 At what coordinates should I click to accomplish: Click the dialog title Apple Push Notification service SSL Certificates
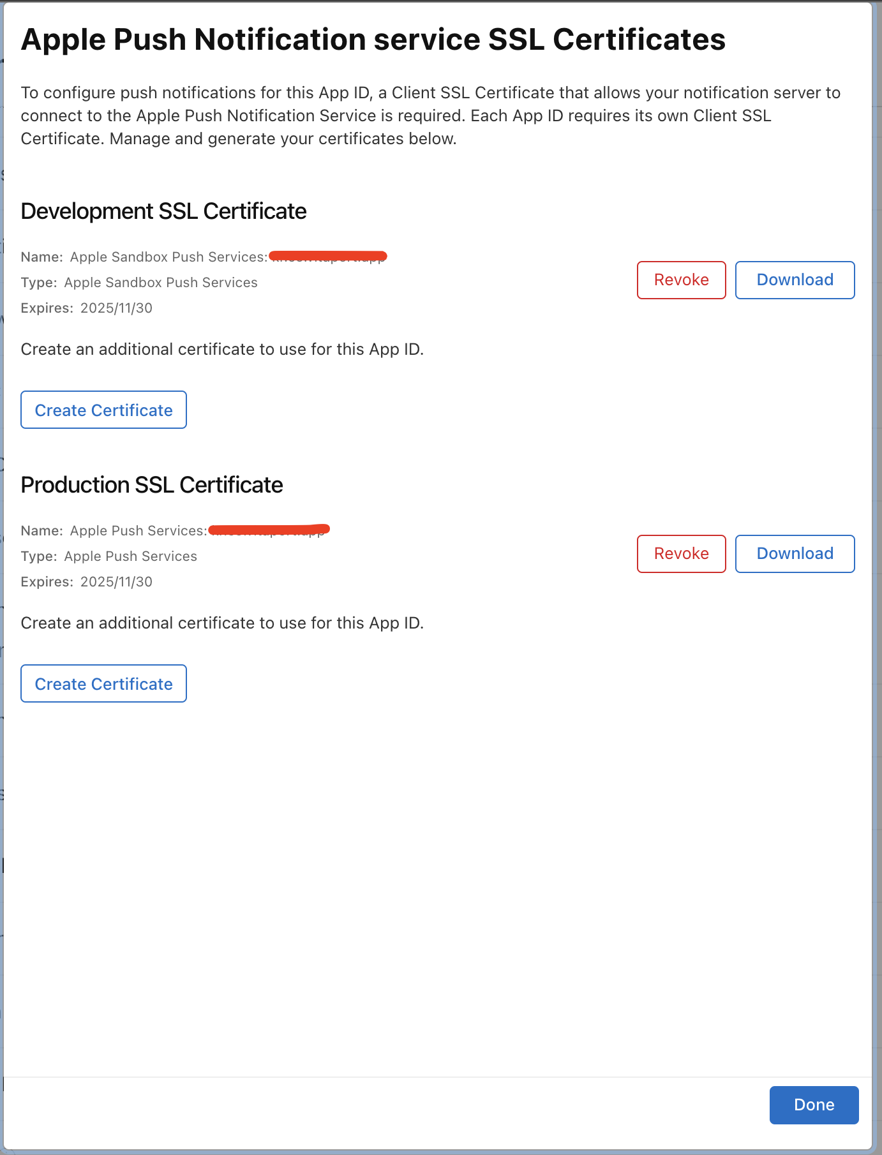point(373,40)
